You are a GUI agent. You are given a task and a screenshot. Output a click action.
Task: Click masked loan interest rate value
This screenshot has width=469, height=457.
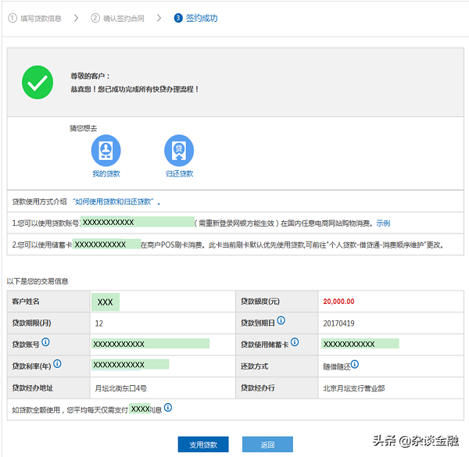pyautogui.click(x=130, y=364)
